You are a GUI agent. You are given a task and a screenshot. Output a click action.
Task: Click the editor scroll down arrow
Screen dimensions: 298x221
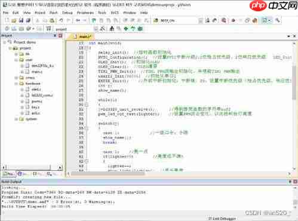(294, 168)
